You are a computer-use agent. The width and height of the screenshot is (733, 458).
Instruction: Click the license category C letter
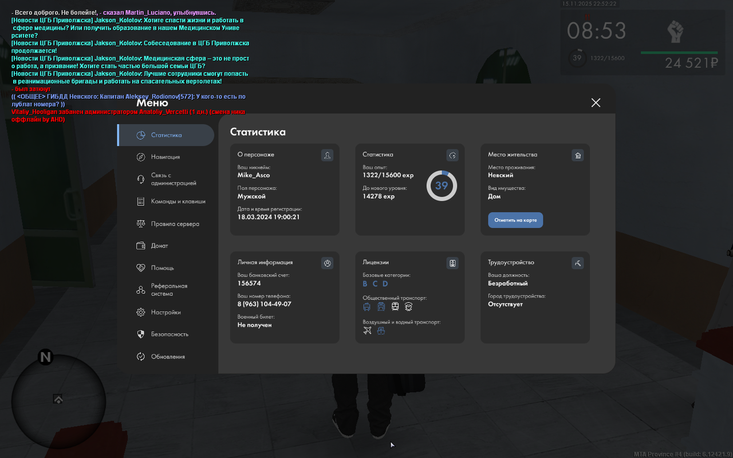pos(375,284)
